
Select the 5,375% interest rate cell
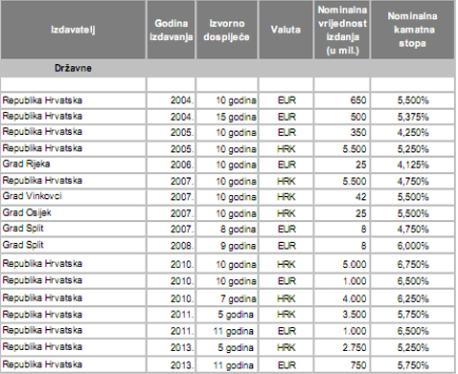(x=413, y=117)
